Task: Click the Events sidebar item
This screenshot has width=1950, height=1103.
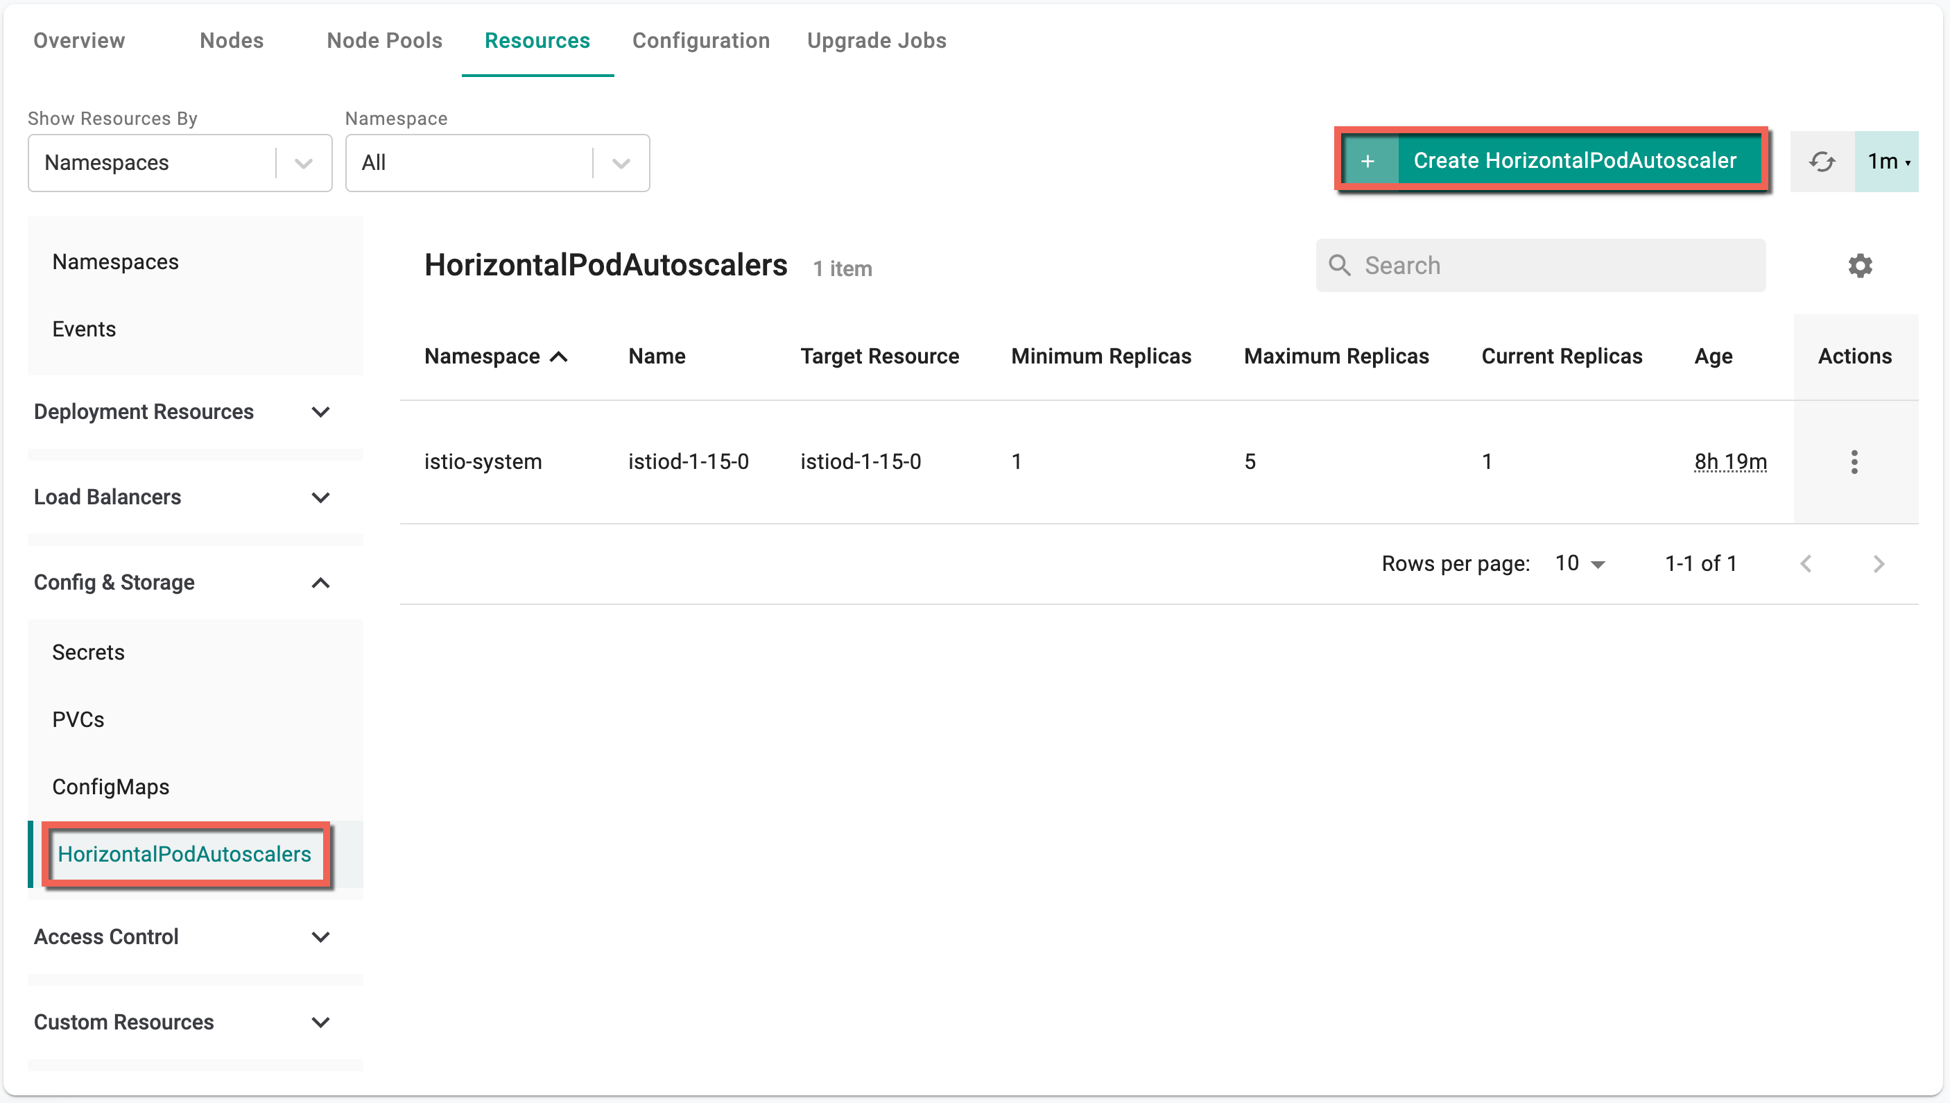Action: click(x=83, y=328)
